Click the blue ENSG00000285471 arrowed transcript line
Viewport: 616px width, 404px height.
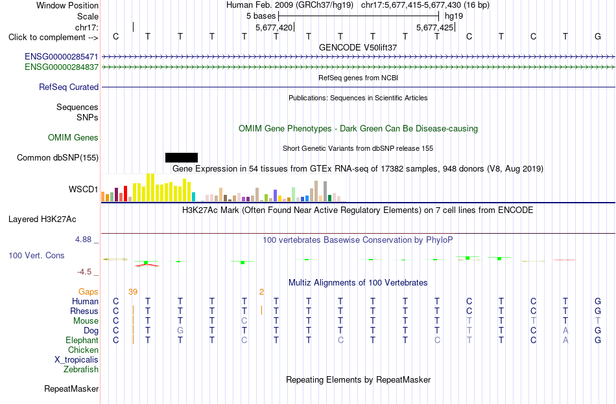pos(359,57)
